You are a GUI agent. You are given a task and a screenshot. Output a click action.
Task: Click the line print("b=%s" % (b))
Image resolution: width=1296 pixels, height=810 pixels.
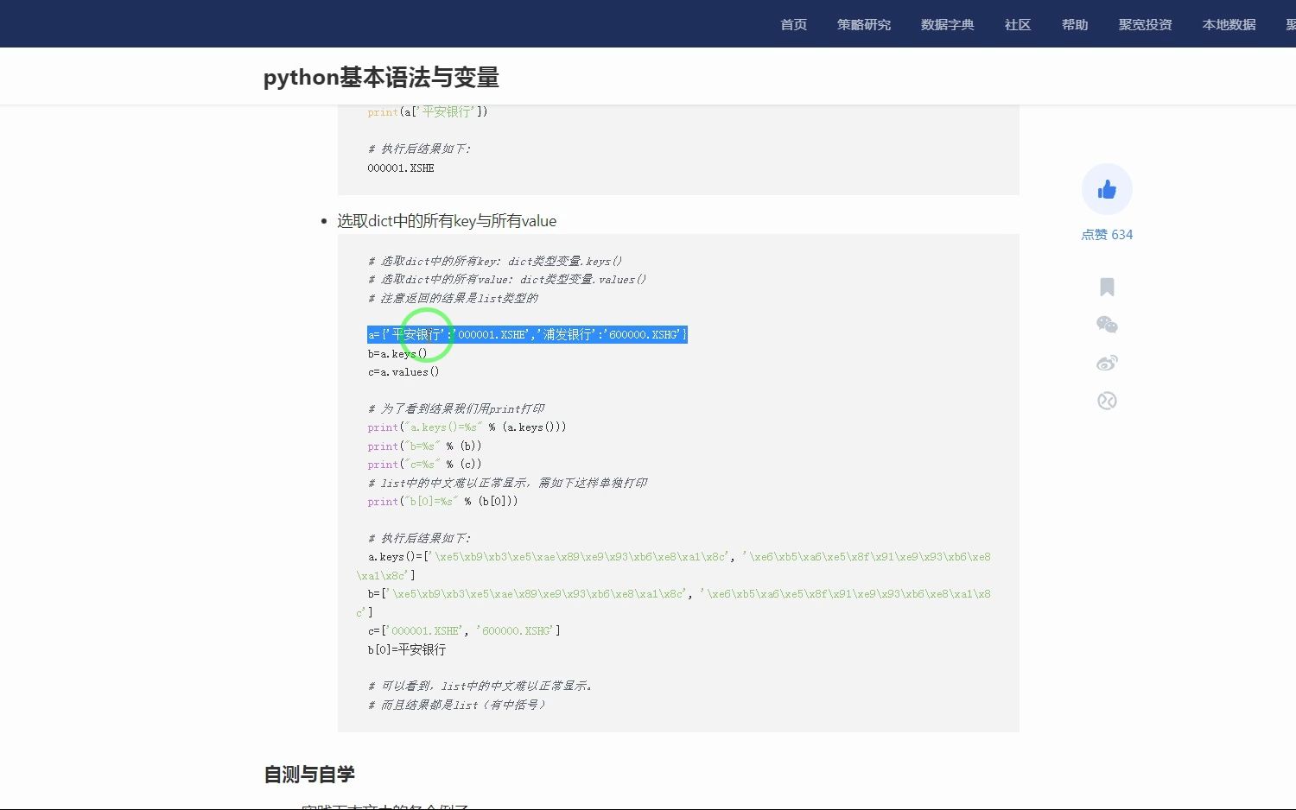[424, 446]
